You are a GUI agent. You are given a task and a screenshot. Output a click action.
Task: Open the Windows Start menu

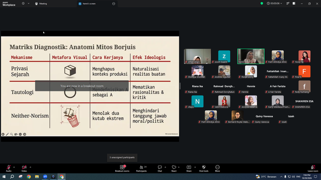coord(4,176)
